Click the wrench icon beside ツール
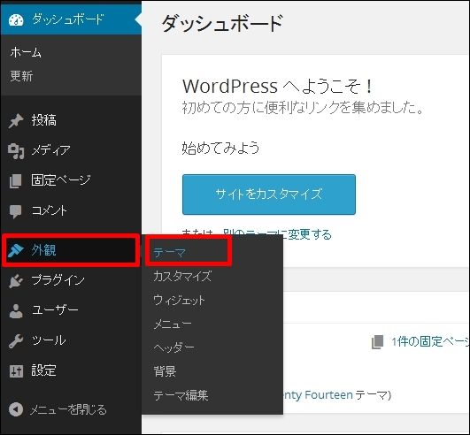The image size is (470, 435). pos(16,341)
